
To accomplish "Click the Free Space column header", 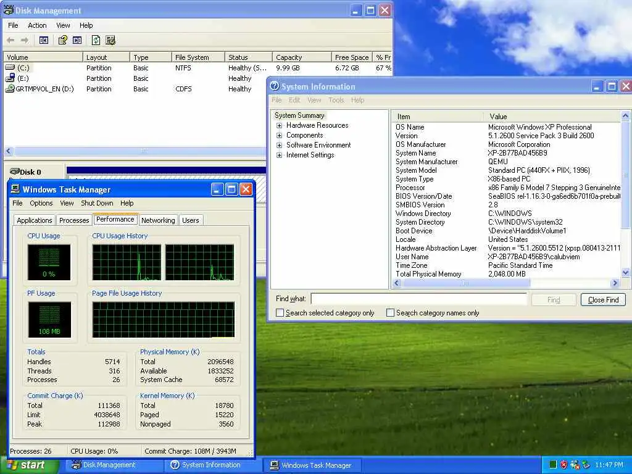I will 352,57.
